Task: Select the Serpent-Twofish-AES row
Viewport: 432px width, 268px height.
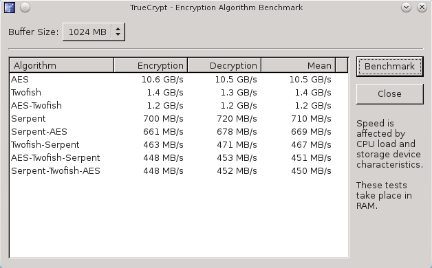Action: (179, 171)
